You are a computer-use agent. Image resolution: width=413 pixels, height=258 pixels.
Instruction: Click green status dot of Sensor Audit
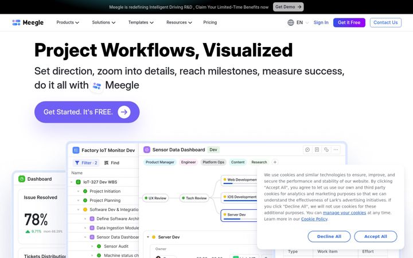tap(99, 246)
